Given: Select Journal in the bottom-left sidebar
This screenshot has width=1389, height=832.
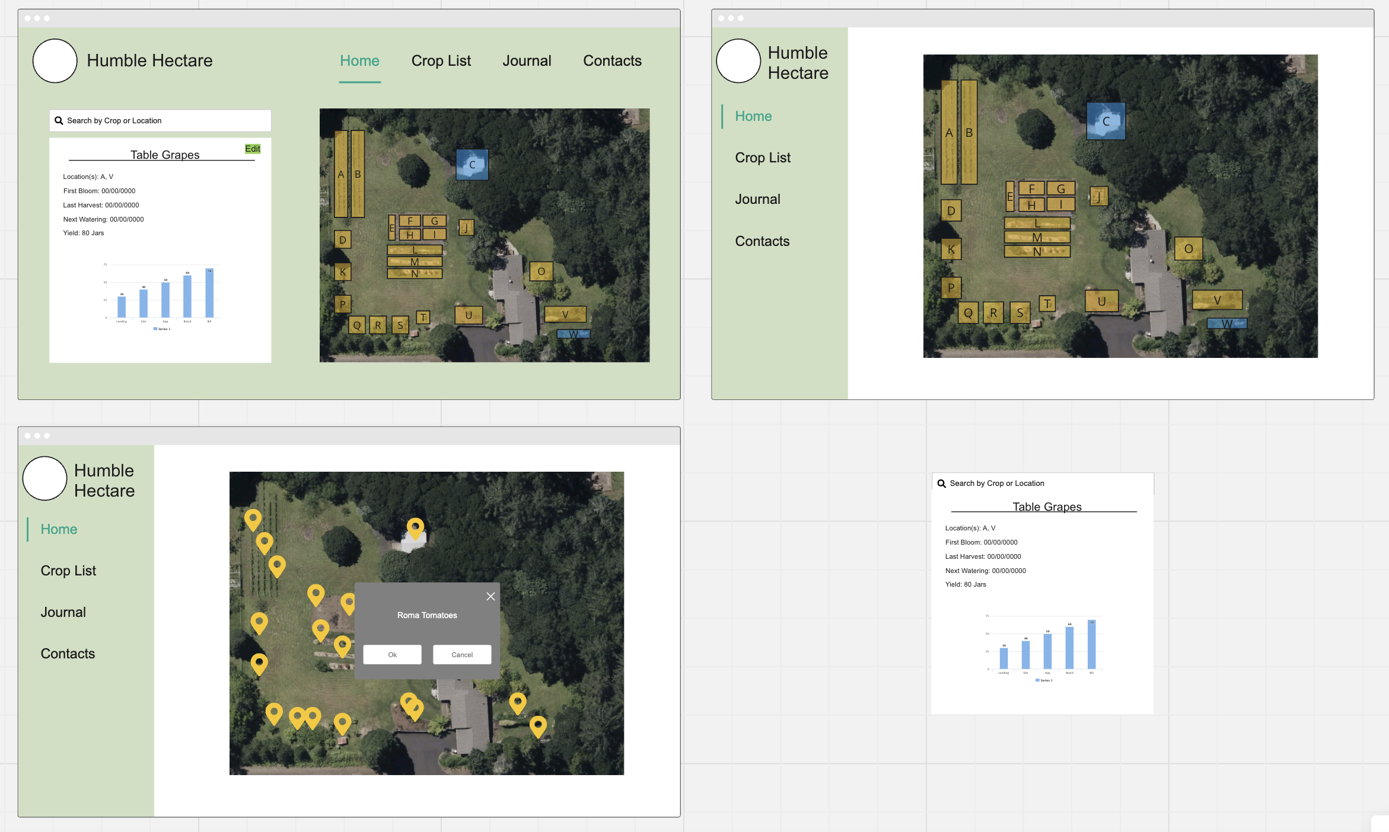Looking at the screenshot, I should (63, 612).
